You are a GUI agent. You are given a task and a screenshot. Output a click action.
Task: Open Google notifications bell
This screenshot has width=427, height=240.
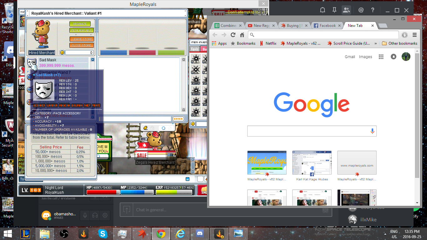tap(394, 57)
